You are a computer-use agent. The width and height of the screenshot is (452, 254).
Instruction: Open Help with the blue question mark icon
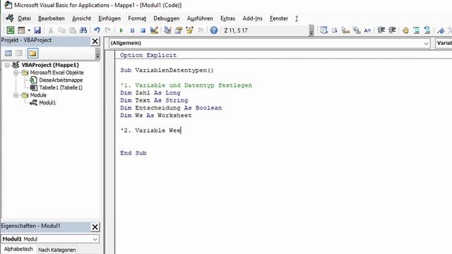point(213,30)
